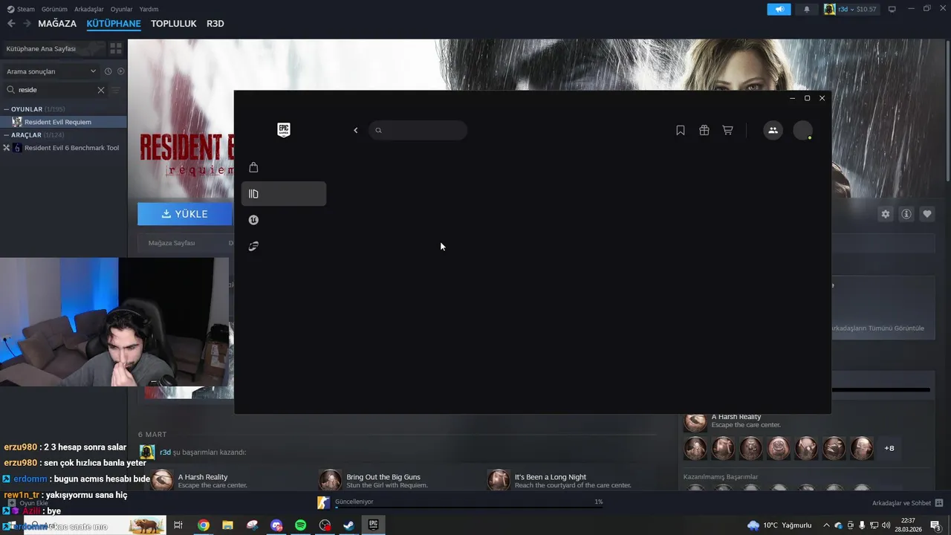
Task: Open Arkadaşlar ve Sohbet
Action: [908, 503]
